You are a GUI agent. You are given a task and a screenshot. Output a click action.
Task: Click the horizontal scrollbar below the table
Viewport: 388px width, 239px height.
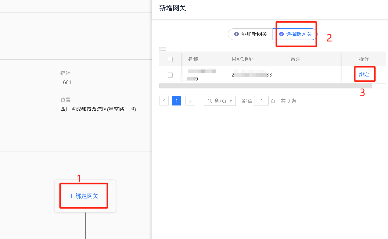point(265,86)
